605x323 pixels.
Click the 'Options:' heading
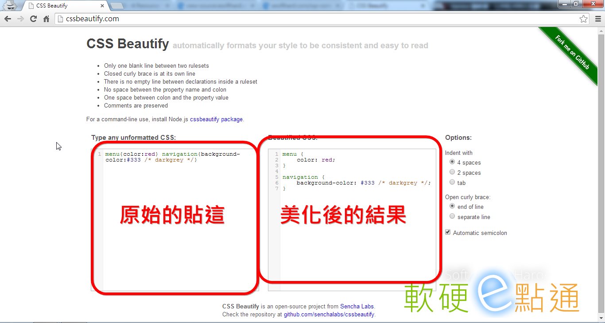pos(458,138)
